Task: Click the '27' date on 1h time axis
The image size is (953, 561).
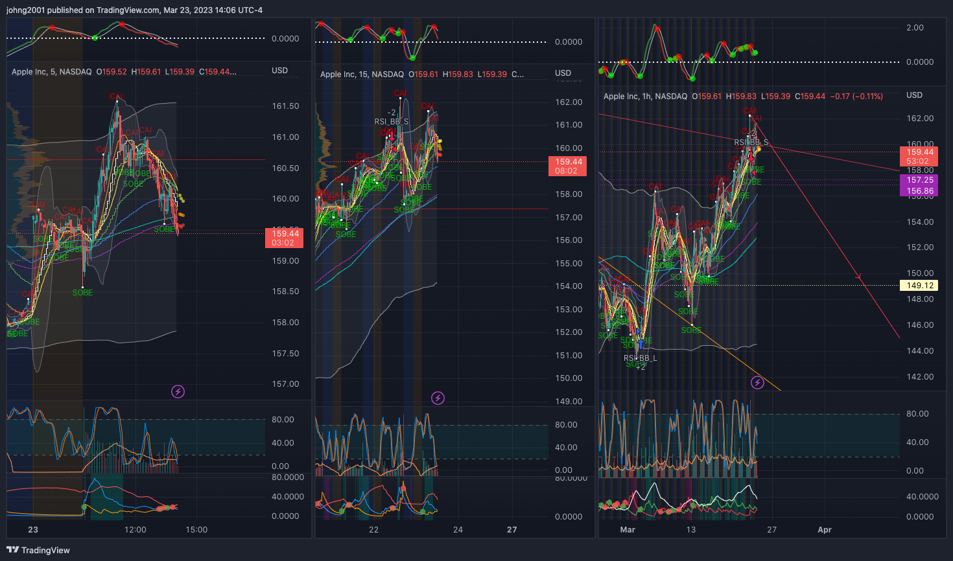Action: [771, 530]
